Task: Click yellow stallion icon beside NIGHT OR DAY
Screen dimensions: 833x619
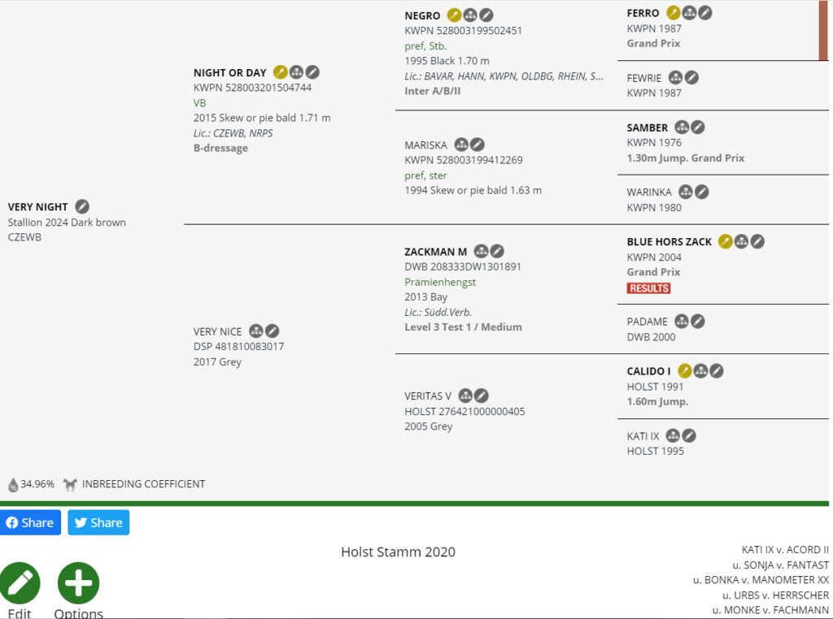Action: pos(280,72)
